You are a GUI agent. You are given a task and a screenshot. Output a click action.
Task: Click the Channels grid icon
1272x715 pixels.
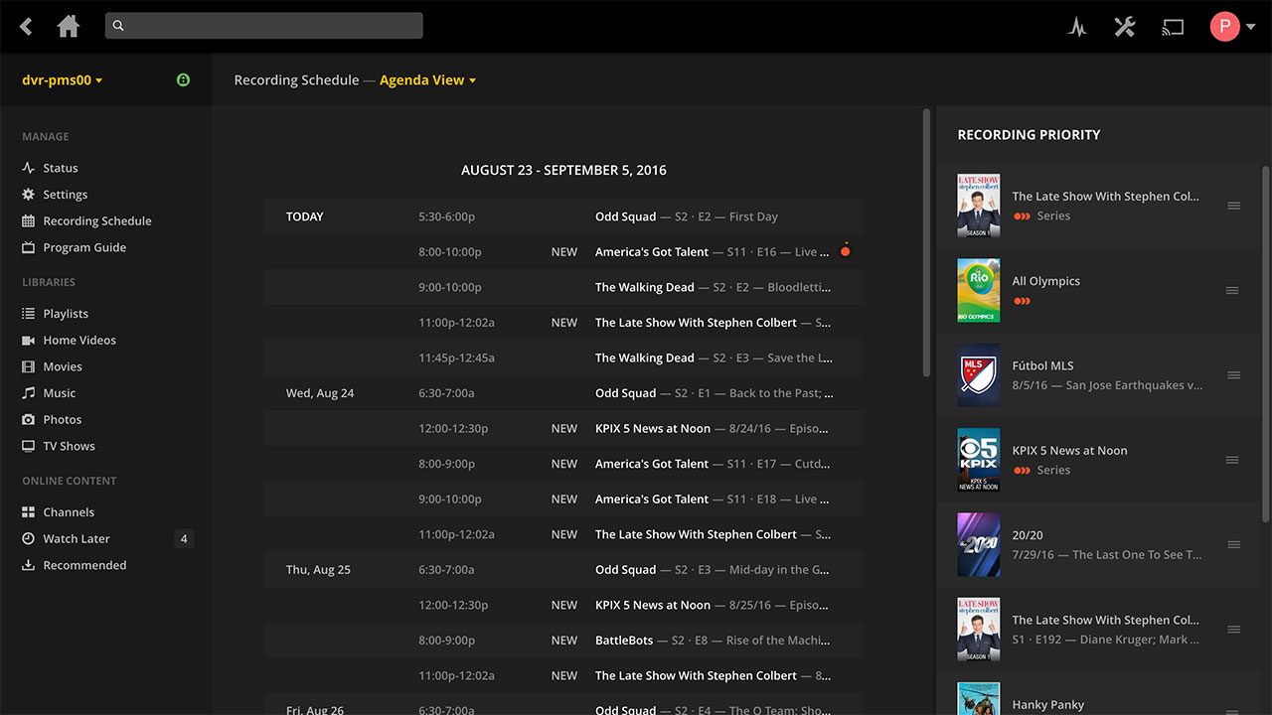point(29,512)
